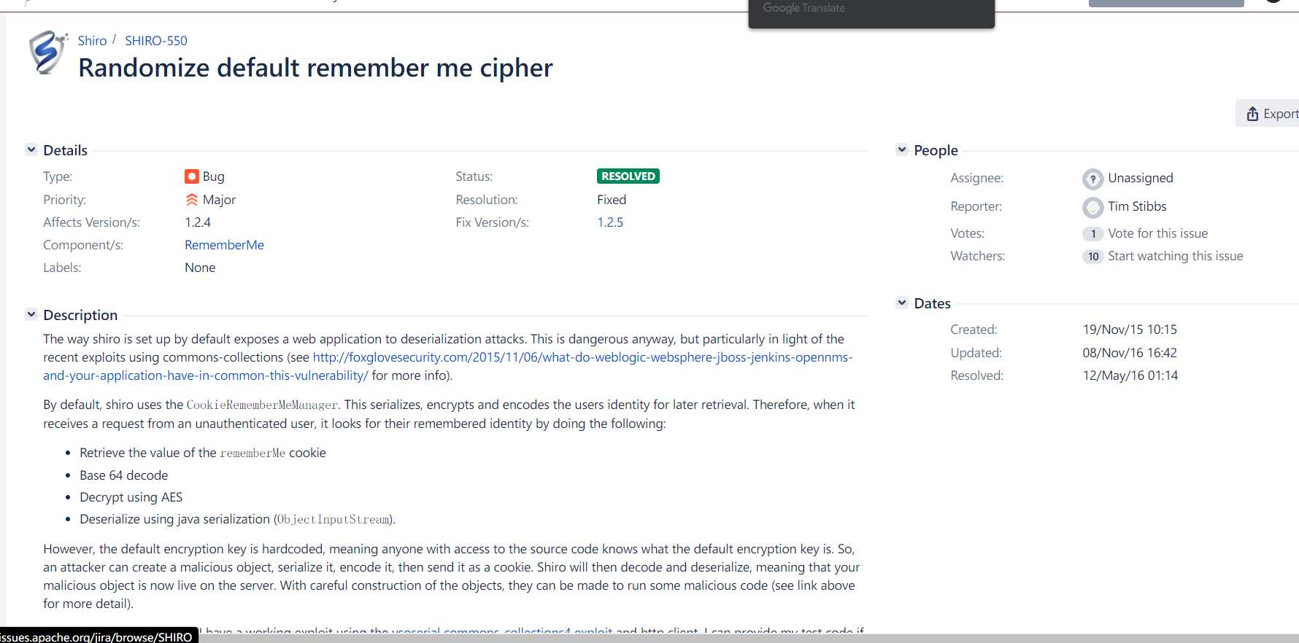Click the Major priority icon
The image size is (1299, 643).
(x=192, y=200)
